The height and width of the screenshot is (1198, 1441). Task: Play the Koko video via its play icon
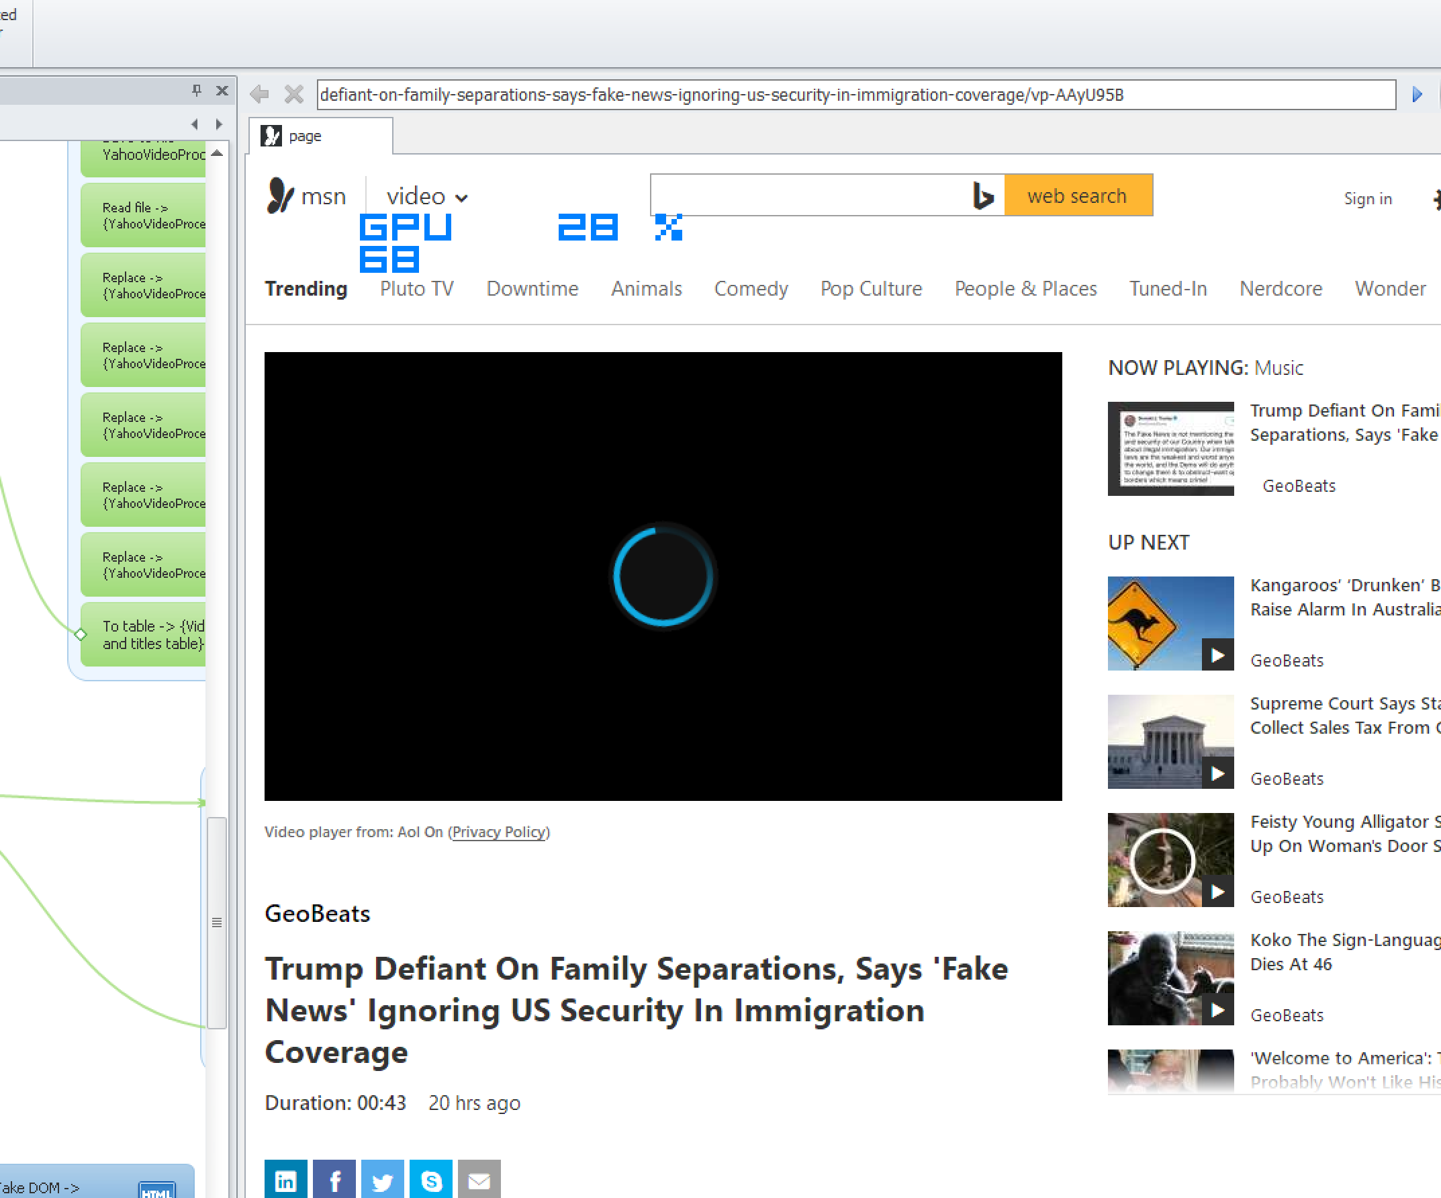coord(1217,1009)
